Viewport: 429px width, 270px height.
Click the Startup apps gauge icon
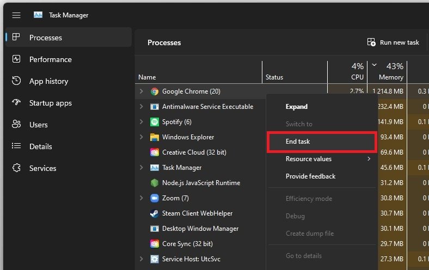(16, 103)
